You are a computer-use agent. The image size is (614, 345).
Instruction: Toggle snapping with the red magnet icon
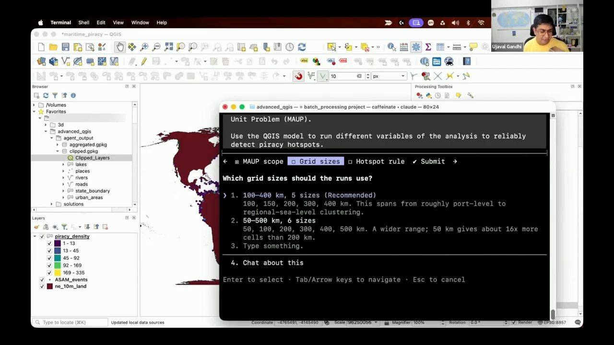(298, 76)
